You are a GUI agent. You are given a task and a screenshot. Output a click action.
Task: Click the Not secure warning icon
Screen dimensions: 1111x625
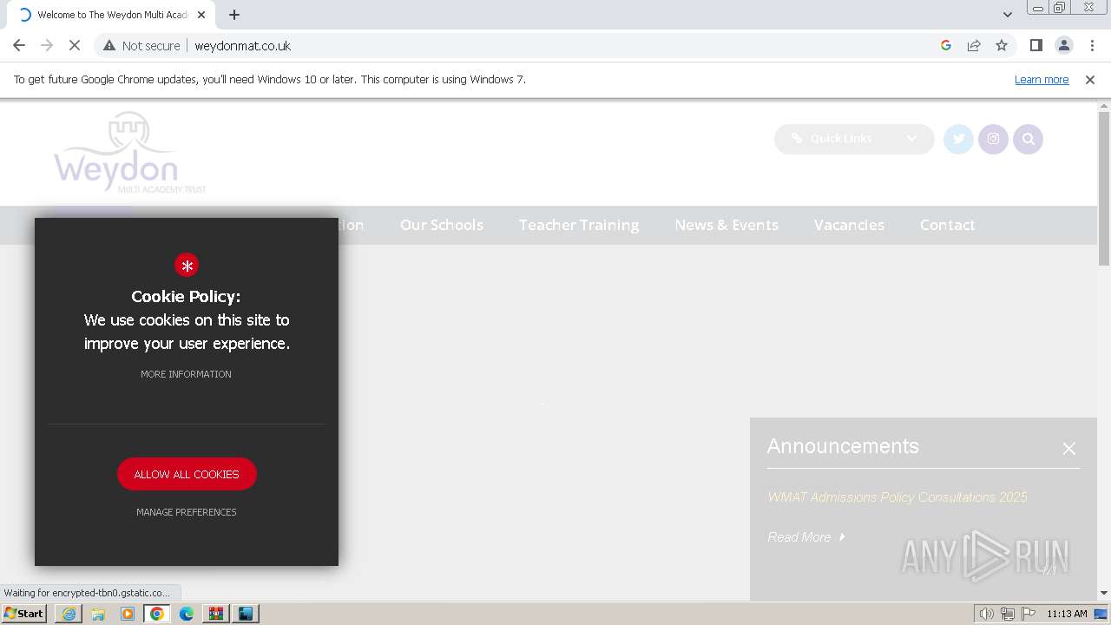(109, 45)
